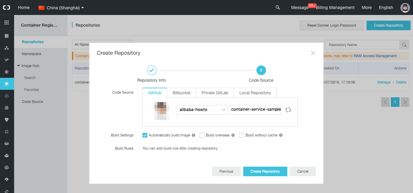Click the refresh icon beside the repository field
Viewport: 413px width, 193px height.
288,110
